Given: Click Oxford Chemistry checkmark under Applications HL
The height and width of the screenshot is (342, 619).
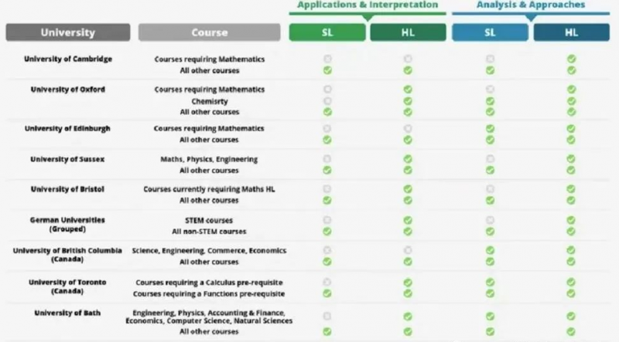Looking at the screenshot, I should tap(408, 101).
